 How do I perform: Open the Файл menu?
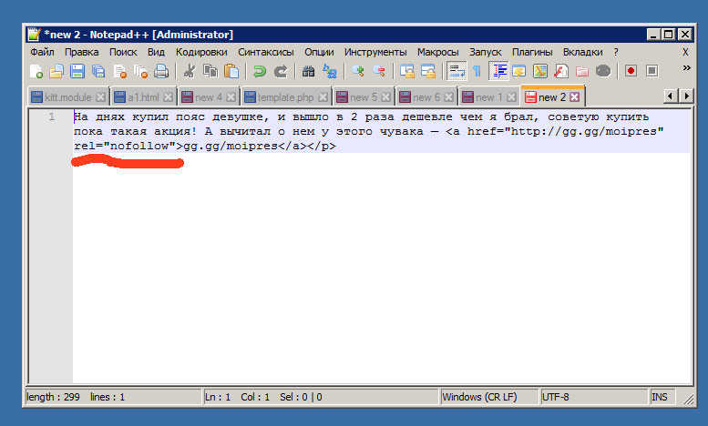(42, 52)
